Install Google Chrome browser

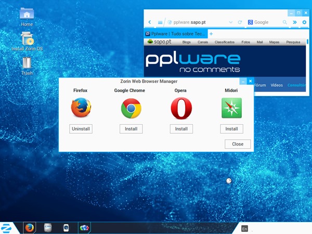(131, 129)
